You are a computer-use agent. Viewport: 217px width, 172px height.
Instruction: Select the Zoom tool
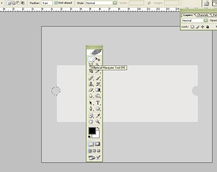tap(98, 122)
